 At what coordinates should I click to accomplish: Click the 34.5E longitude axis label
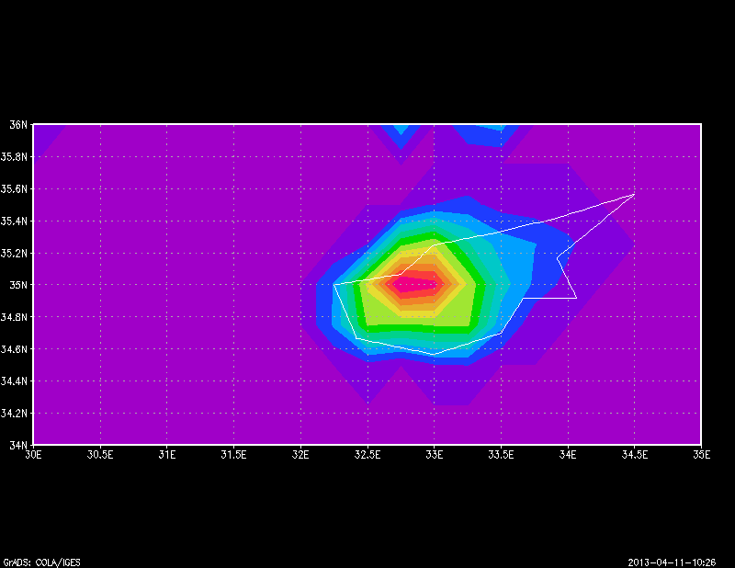[x=635, y=455]
